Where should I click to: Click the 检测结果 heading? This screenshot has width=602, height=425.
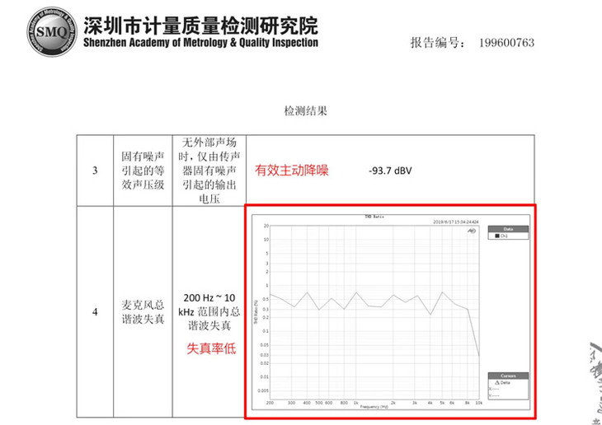[306, 111]
